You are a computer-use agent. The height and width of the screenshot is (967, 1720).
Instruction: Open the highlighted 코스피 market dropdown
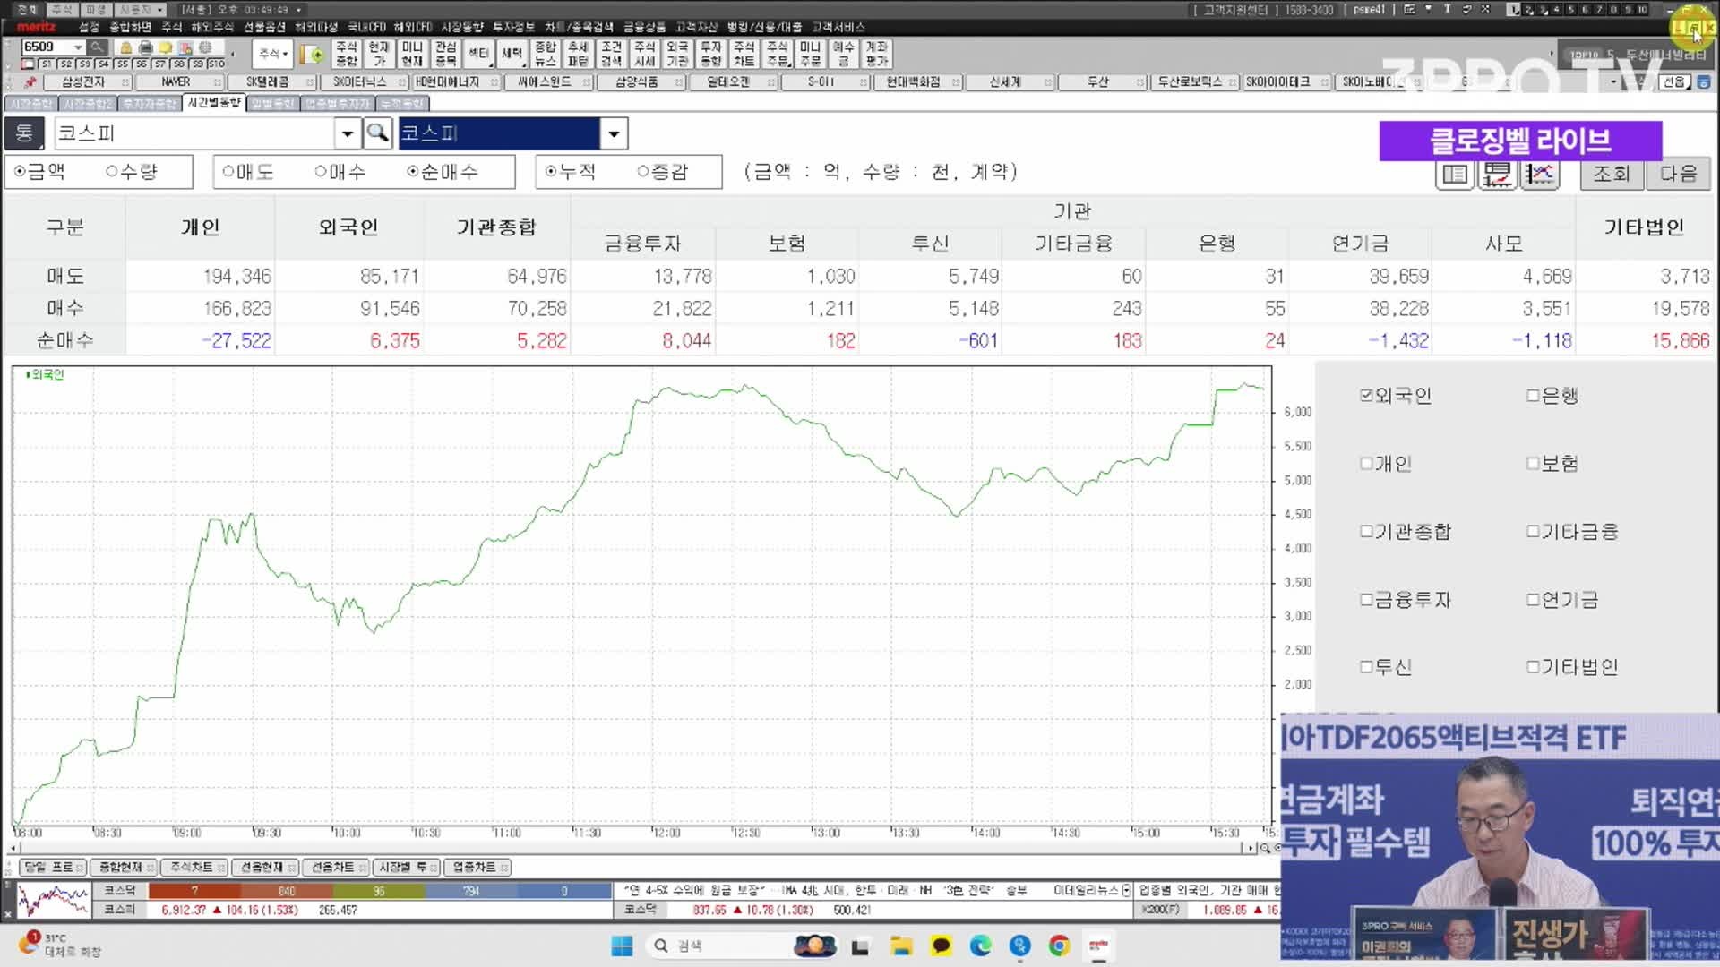point(613,134)
